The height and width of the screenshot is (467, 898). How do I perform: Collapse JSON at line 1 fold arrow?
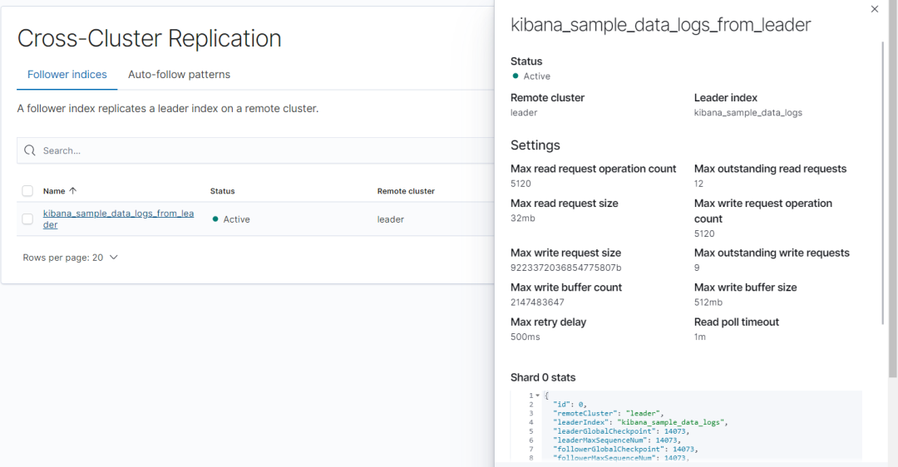[537, 396]
